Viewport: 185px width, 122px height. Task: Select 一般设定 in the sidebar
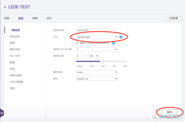(x=15, y=30)
